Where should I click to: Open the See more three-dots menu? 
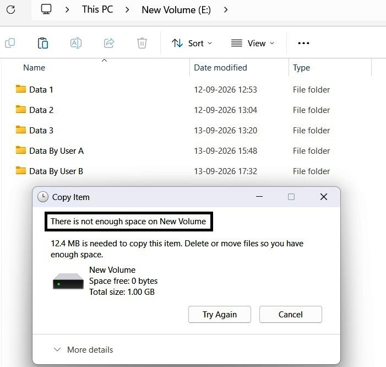303,43
